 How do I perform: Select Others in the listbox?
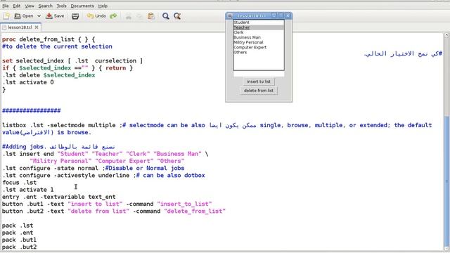pyautogui.click(x=259, y=53)
